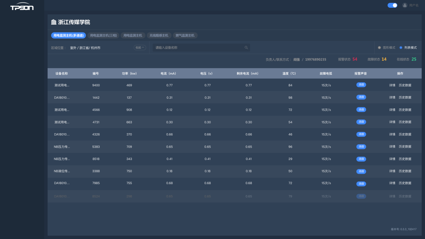The image size is (425, 239).
Task: Open 历史数据 for device 5383
Action: tap(405, 147)
